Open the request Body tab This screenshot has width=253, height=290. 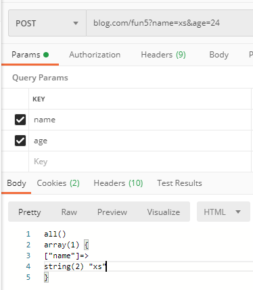click(x=218, y=55)
